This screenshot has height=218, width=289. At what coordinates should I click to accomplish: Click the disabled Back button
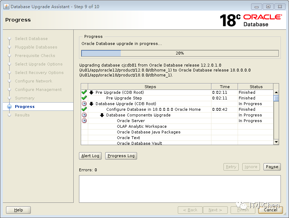[x=190, y=210]
